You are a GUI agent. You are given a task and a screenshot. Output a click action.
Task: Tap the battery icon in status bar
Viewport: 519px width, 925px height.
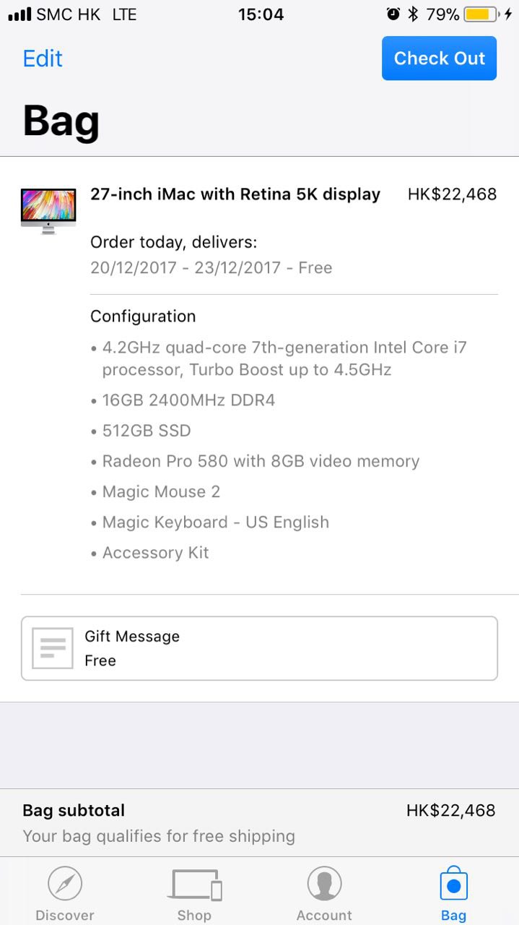(481, 14)
